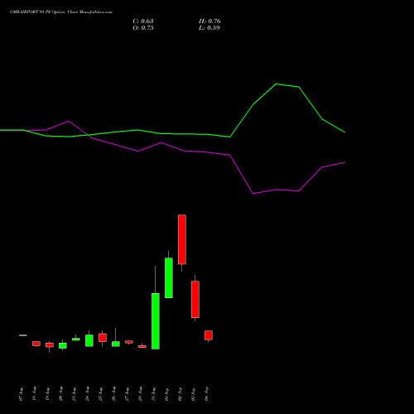Screen dimensions: 414x414
Task: Select the 03 Sep date label
Action: click(x=193, y=394)
